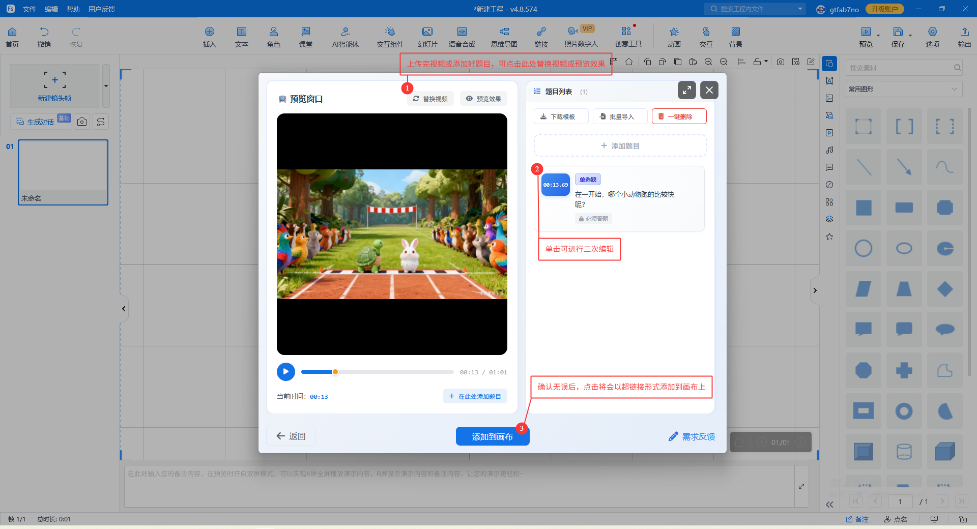977x529 pixels.
Task: Click the 返回 back button
Action: pos(291,436)
